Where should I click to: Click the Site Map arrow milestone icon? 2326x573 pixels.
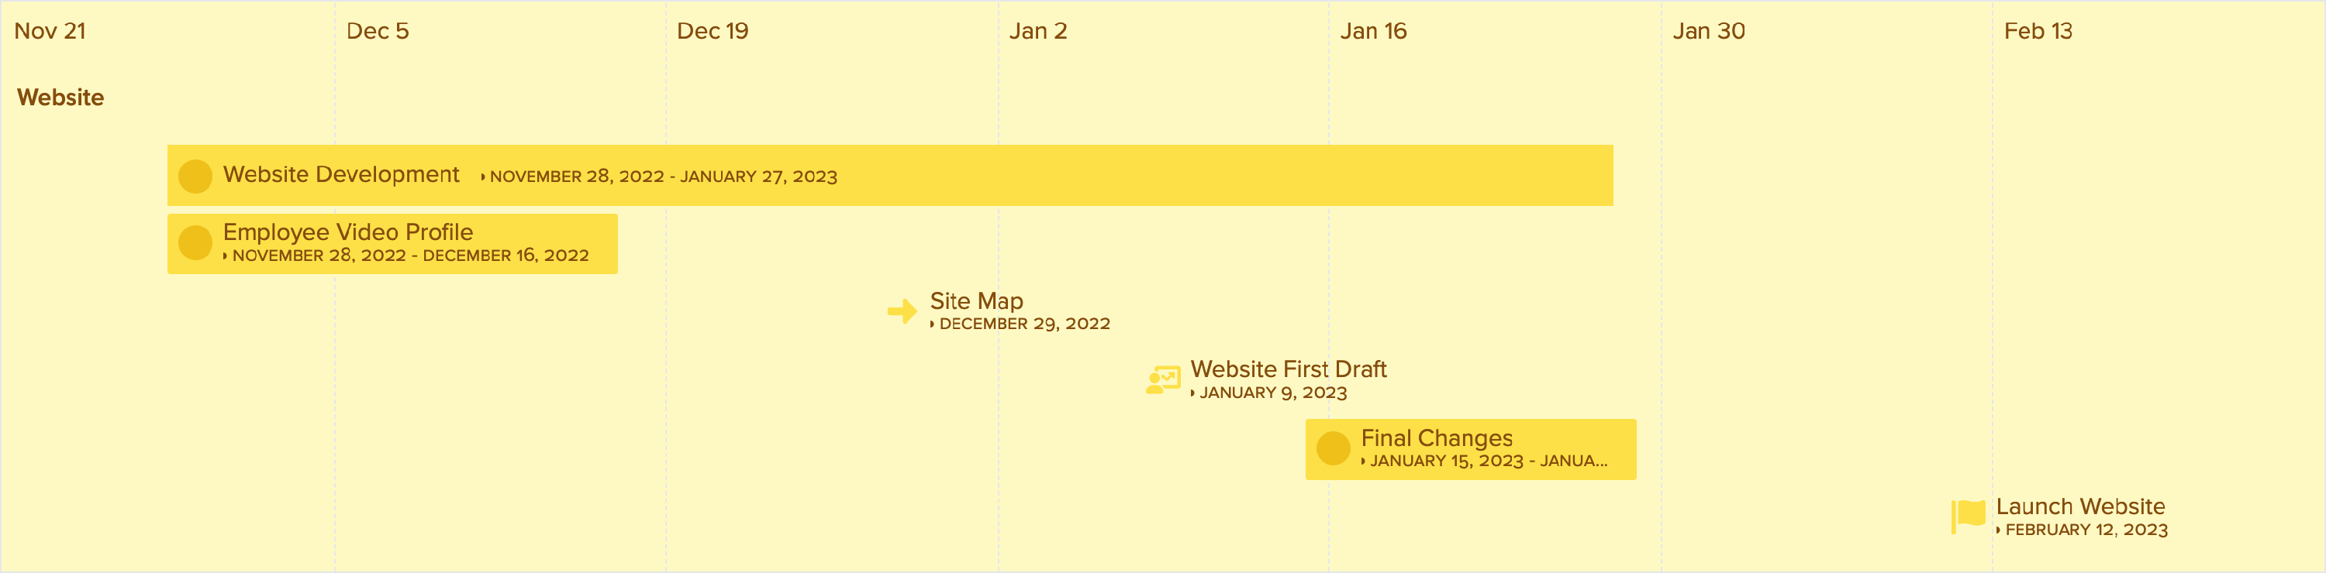902,311
